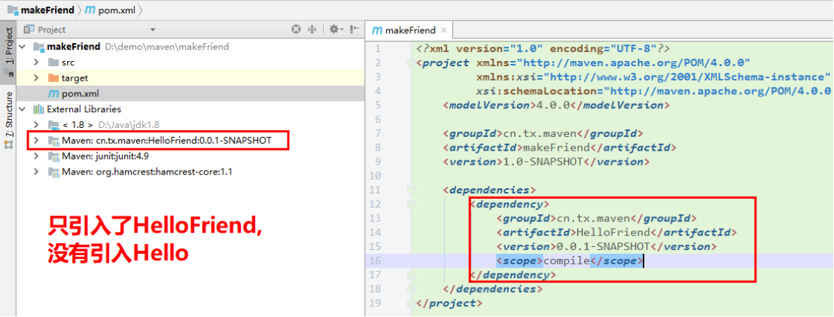Click Scroll from Source target icon
Viewport: 834px width, 317px height.
click(x=296, y=30)
